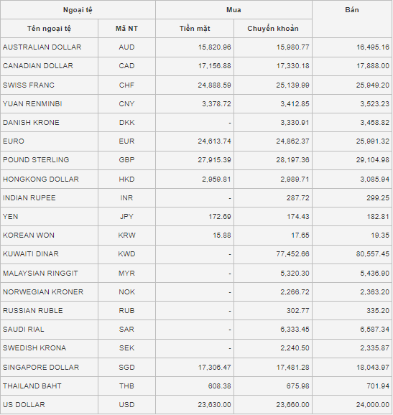Image resolution: width=393 pixels, height=415 pixels.
Task: Click the THB selling rate 701.94
Action: pyautogui.click(x=378, y=386)
